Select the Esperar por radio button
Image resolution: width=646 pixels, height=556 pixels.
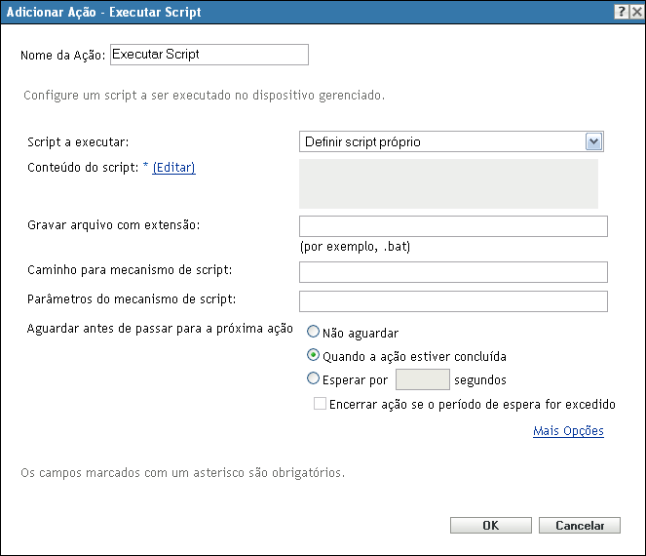(x=314, y=379)
